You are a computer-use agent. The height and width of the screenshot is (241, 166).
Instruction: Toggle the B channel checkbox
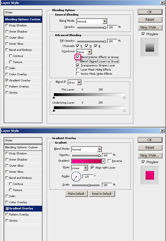tap(96, 46)
